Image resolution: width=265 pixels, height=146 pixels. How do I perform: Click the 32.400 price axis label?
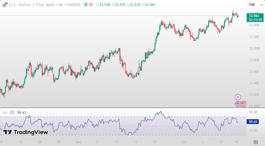click(x=254, y=83)
